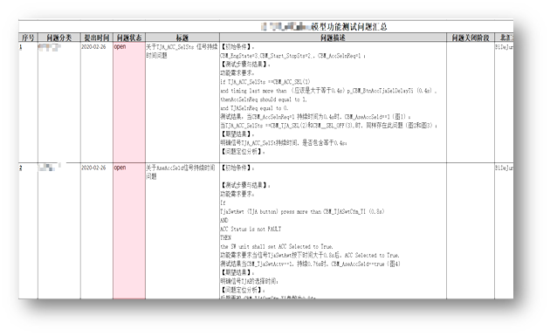Click the 提出时间 column header
This screenshot has width=550, height=336.
click(x=96, y=38)
